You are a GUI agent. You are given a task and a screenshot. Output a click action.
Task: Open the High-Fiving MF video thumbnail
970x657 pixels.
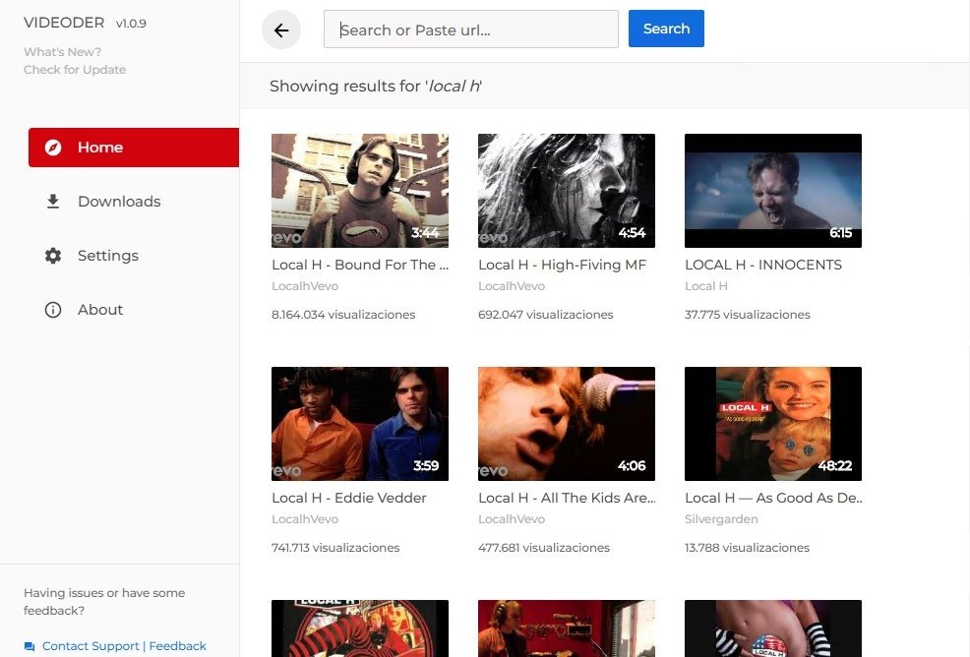tap(567, 191)
